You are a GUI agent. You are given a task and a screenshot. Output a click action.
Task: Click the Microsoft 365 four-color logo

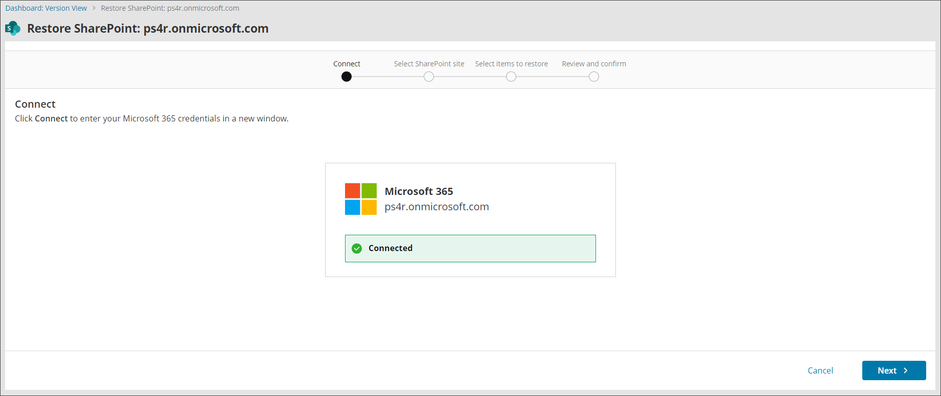point(360,199)
